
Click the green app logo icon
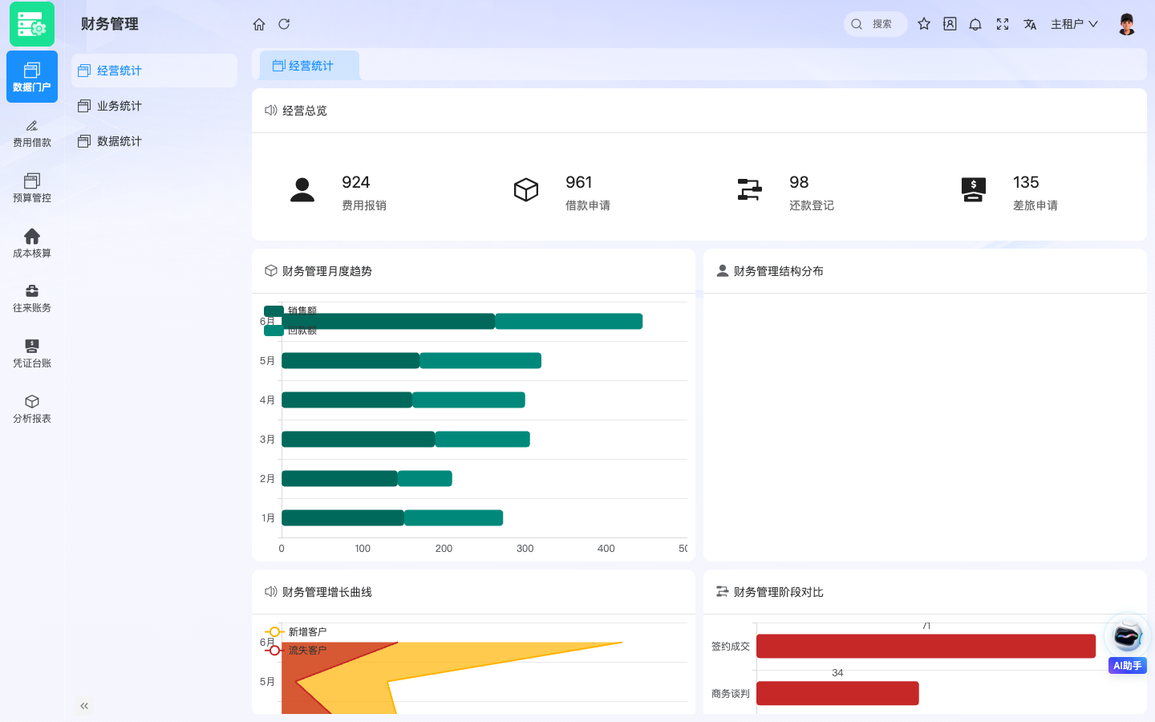32,24
